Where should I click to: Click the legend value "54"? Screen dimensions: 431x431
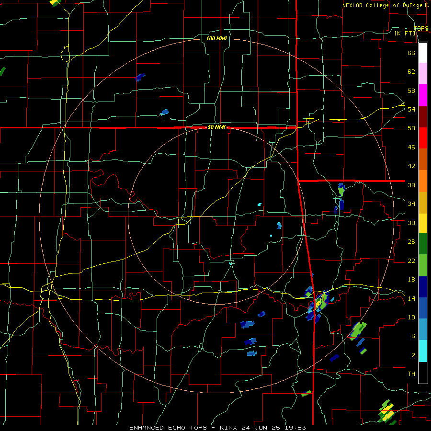(411, 109)
